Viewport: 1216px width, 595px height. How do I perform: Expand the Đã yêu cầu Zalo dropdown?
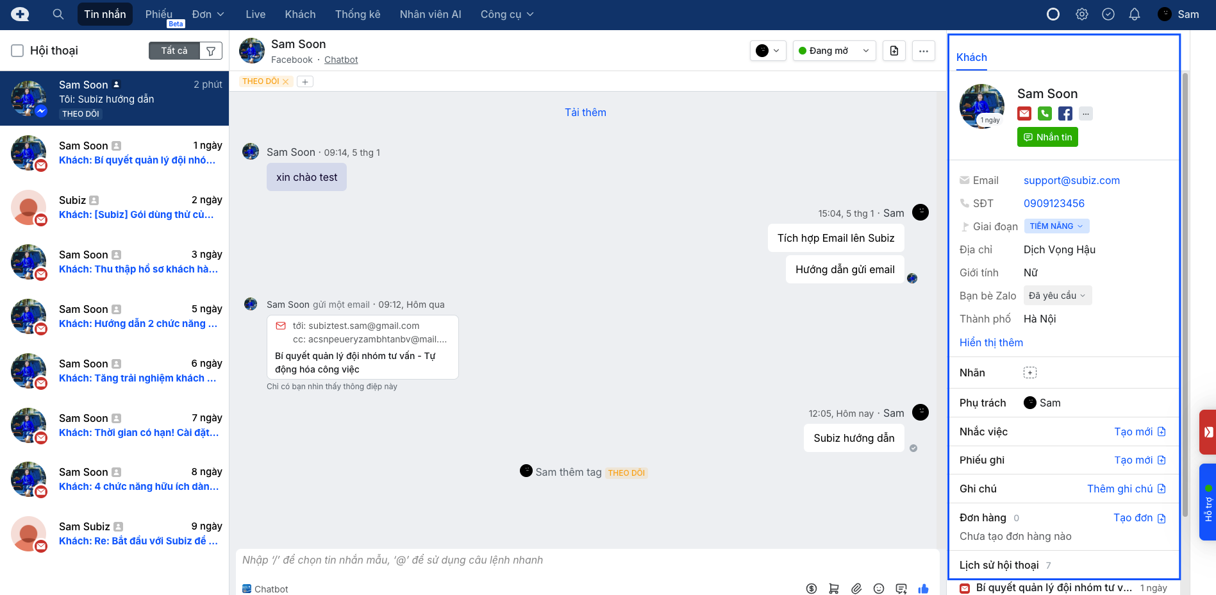(1057, 296)
